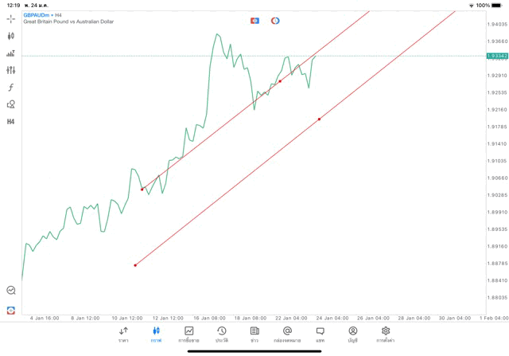Tap the red-blue square icon at bottom left
This screenshot has width=509, height=356.
tap(11, 310)
